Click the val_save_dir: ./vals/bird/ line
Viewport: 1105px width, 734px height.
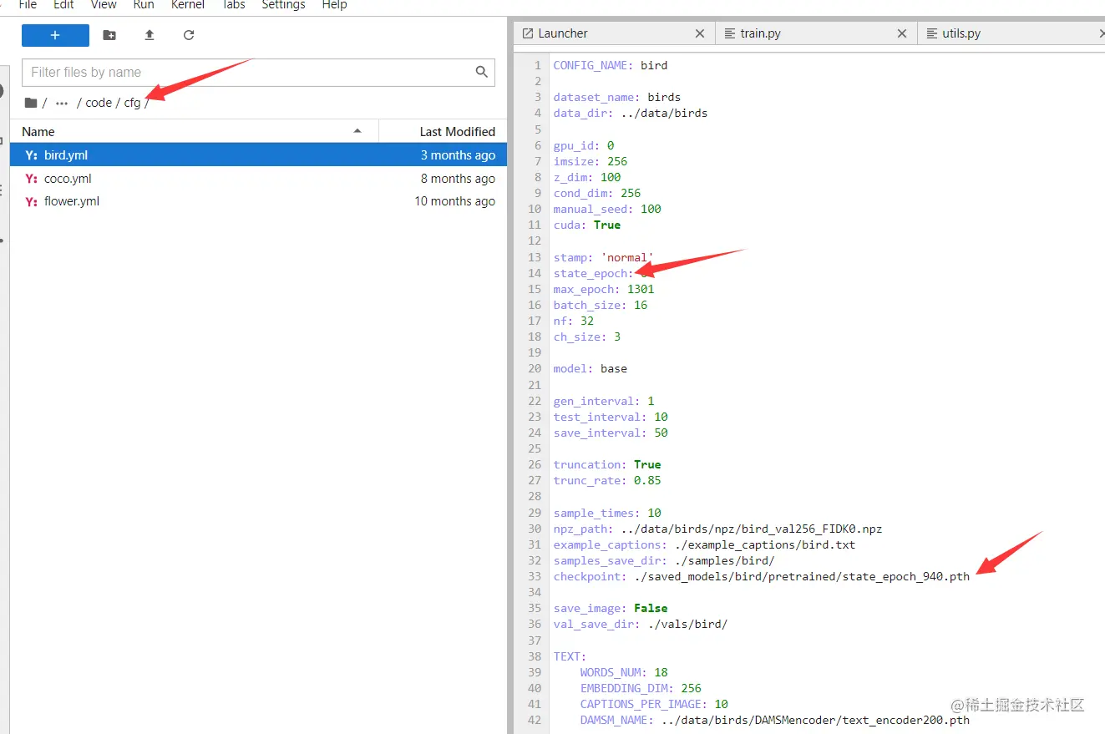click(641, 624)
